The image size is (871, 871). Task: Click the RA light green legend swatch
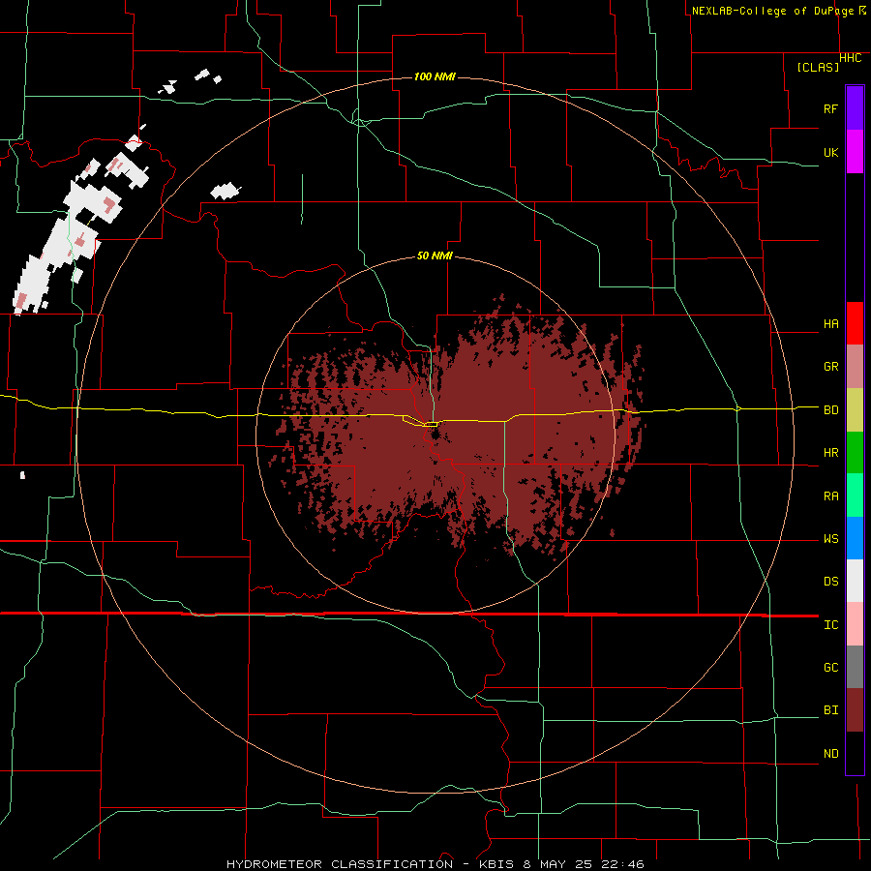pyautogui.click(x=855, y=496)
